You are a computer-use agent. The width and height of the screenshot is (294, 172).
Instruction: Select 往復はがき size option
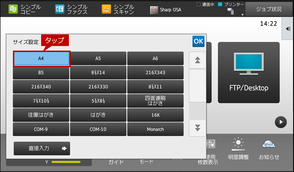click(41, 115)
